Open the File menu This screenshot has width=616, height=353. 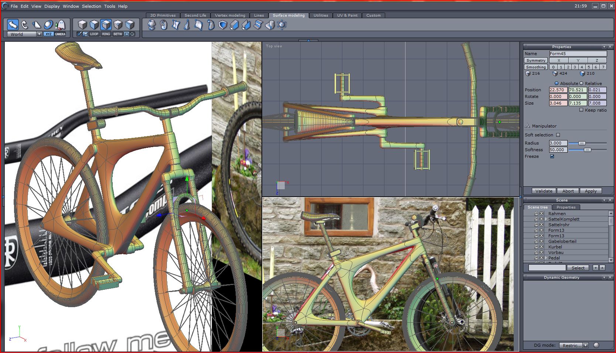point(14,6)
